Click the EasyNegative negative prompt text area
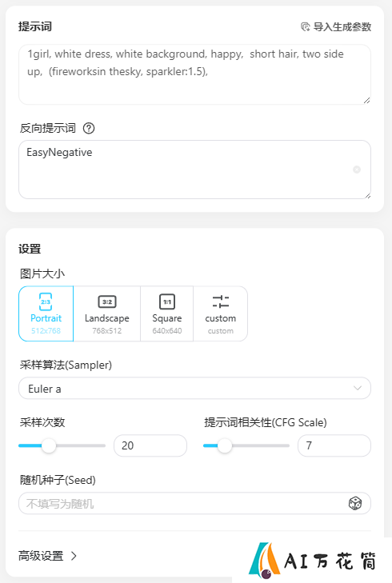 (x=195, y=170)
